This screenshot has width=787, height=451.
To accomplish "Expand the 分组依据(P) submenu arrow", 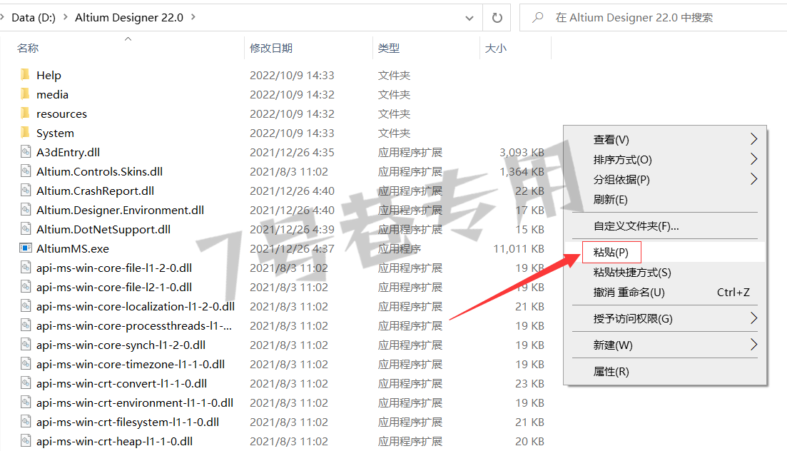I will click(753, 179).
